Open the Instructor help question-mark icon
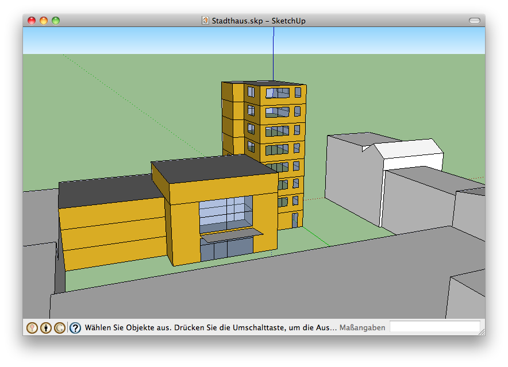Image resolution: width=508 pixels, height=367 pixels. [x=75, y=328]
